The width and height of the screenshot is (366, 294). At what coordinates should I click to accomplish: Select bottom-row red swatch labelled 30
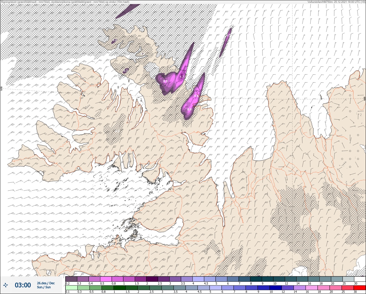pyautogui.click(x=360, y=288)
